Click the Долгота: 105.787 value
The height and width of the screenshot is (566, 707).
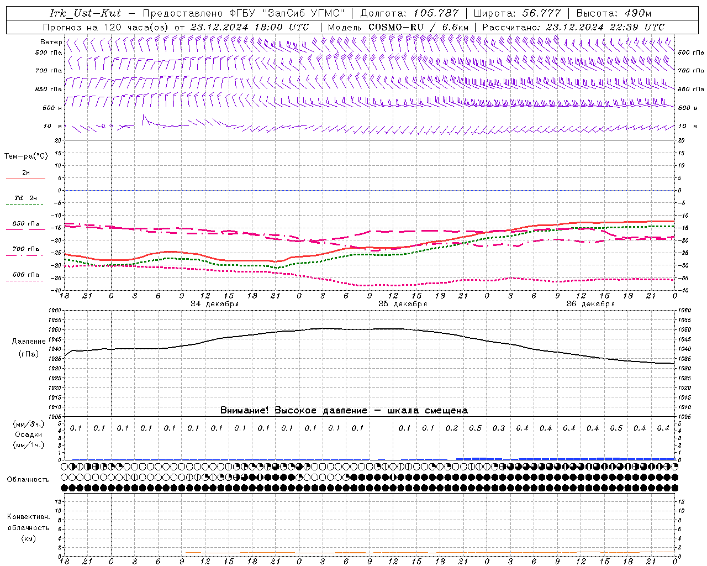[x=409, y=13]
